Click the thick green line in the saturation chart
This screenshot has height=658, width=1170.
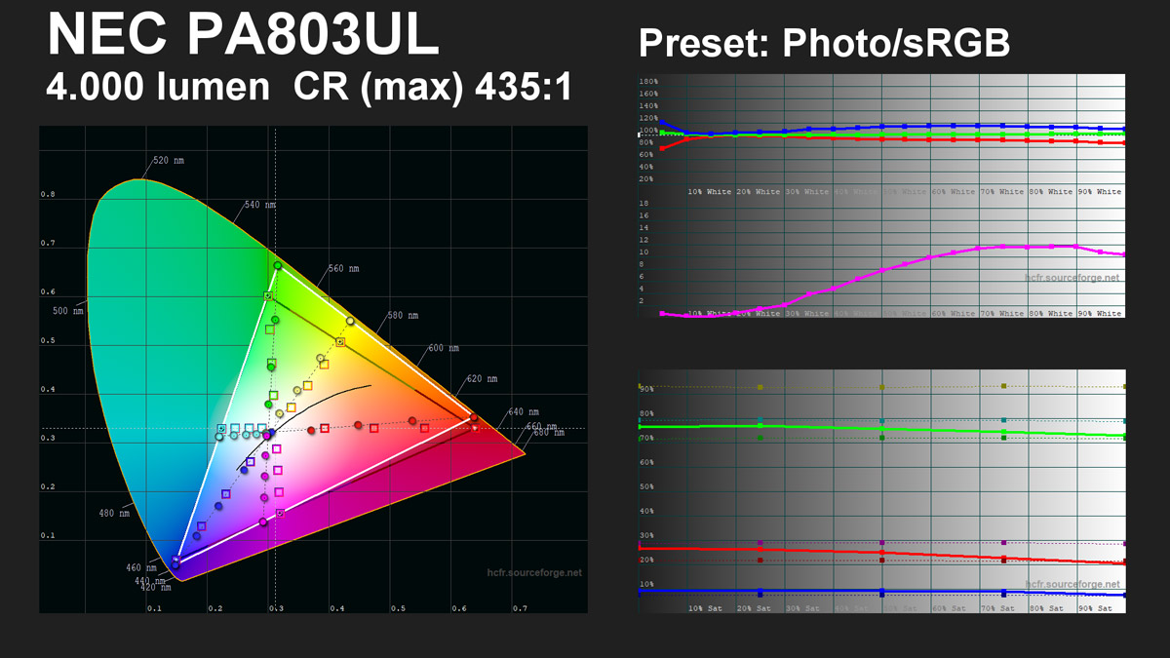(x=881, y=430)
